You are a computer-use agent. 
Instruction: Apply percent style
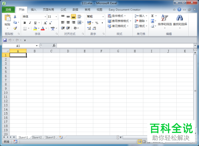97,23
